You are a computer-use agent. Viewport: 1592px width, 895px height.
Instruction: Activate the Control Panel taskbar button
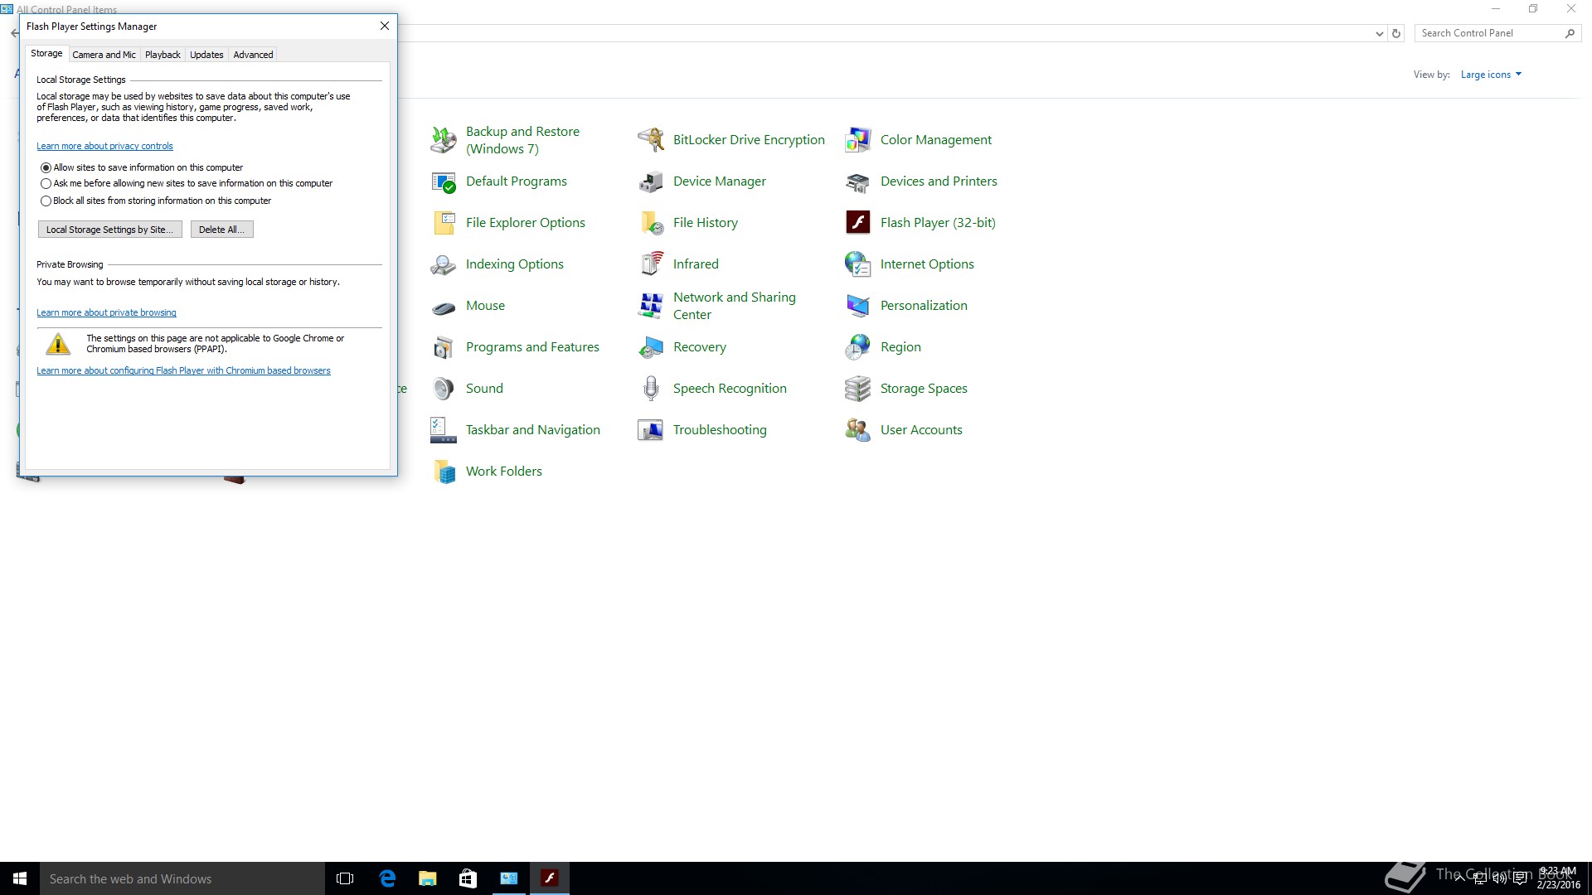(508, 878)
